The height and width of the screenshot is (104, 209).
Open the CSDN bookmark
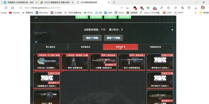point(167,13)
